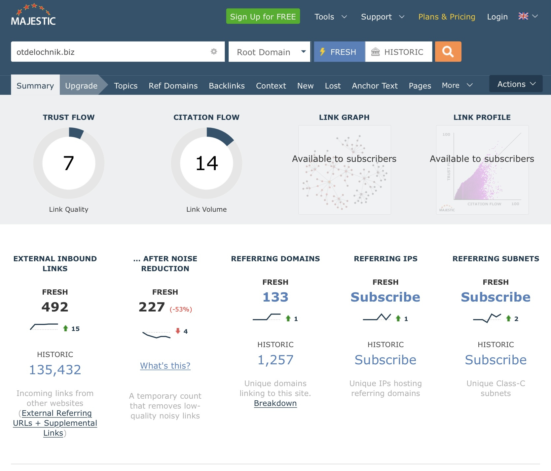
Task: Expand the language selector chevron
Action: click(535, 16)
